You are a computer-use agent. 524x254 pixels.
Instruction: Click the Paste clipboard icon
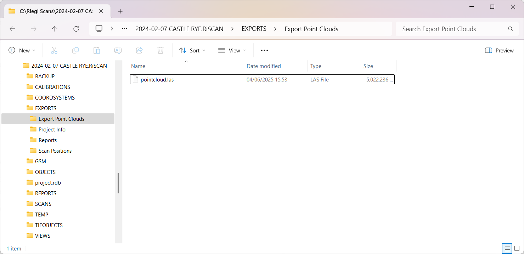tap(97, 50)
